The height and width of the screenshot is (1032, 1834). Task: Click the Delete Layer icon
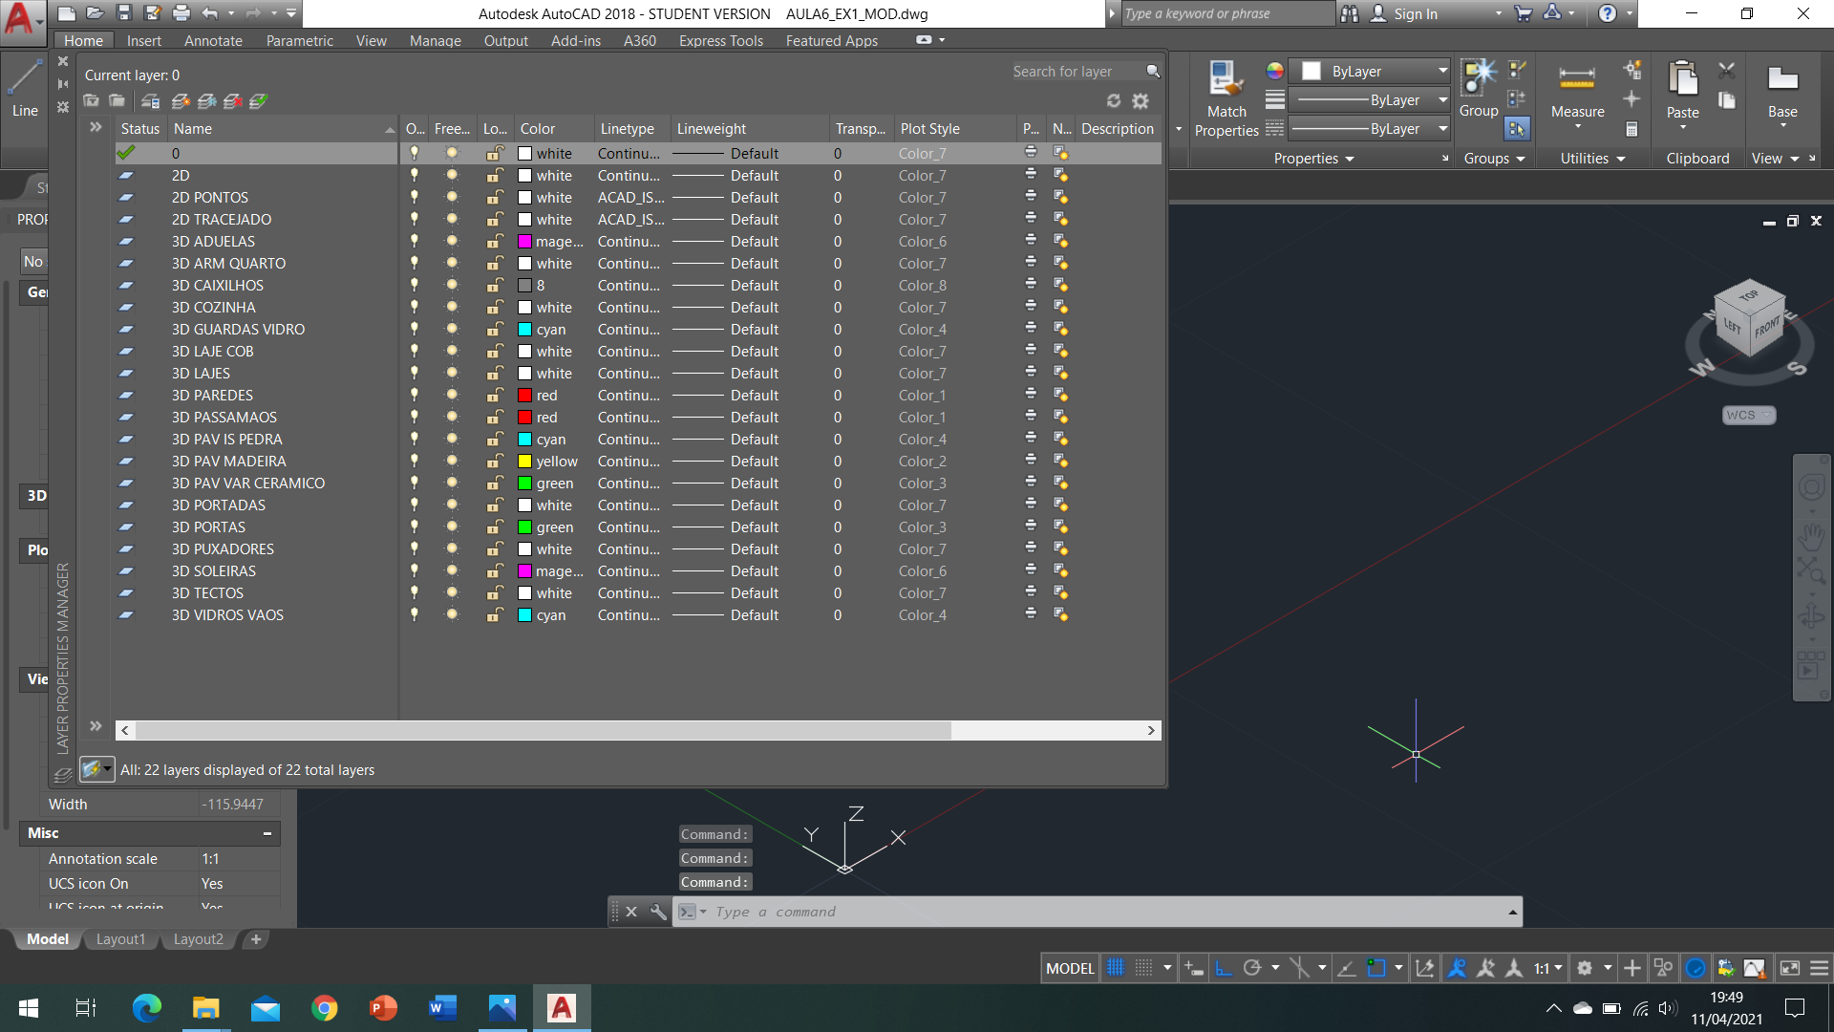(232, 100)
